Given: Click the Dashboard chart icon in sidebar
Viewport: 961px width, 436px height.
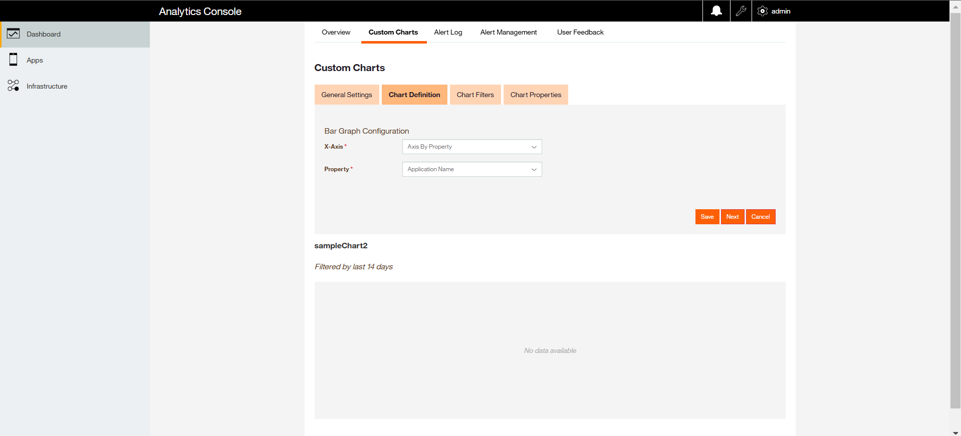Looking at the screenshot, I should click(14, 34).
